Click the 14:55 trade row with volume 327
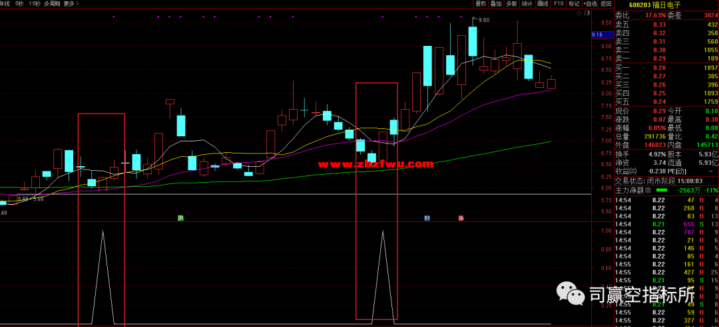This screenshot has width=719, height=327. click(x=666, y=320)
